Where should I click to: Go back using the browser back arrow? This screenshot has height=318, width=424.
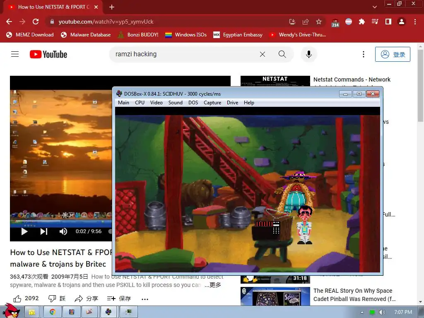pyautogui.click(x=9, y=22)
